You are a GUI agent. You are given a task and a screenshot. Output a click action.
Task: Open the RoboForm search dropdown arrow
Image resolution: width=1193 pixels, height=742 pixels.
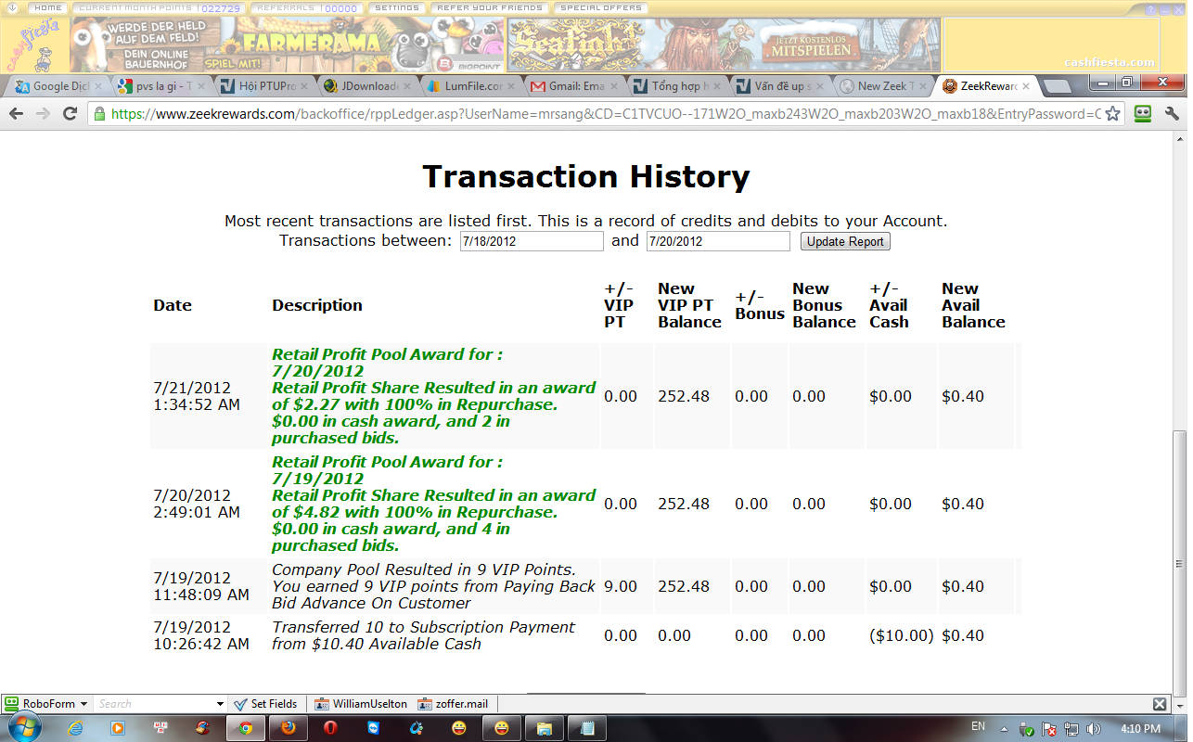pos(220,704)
